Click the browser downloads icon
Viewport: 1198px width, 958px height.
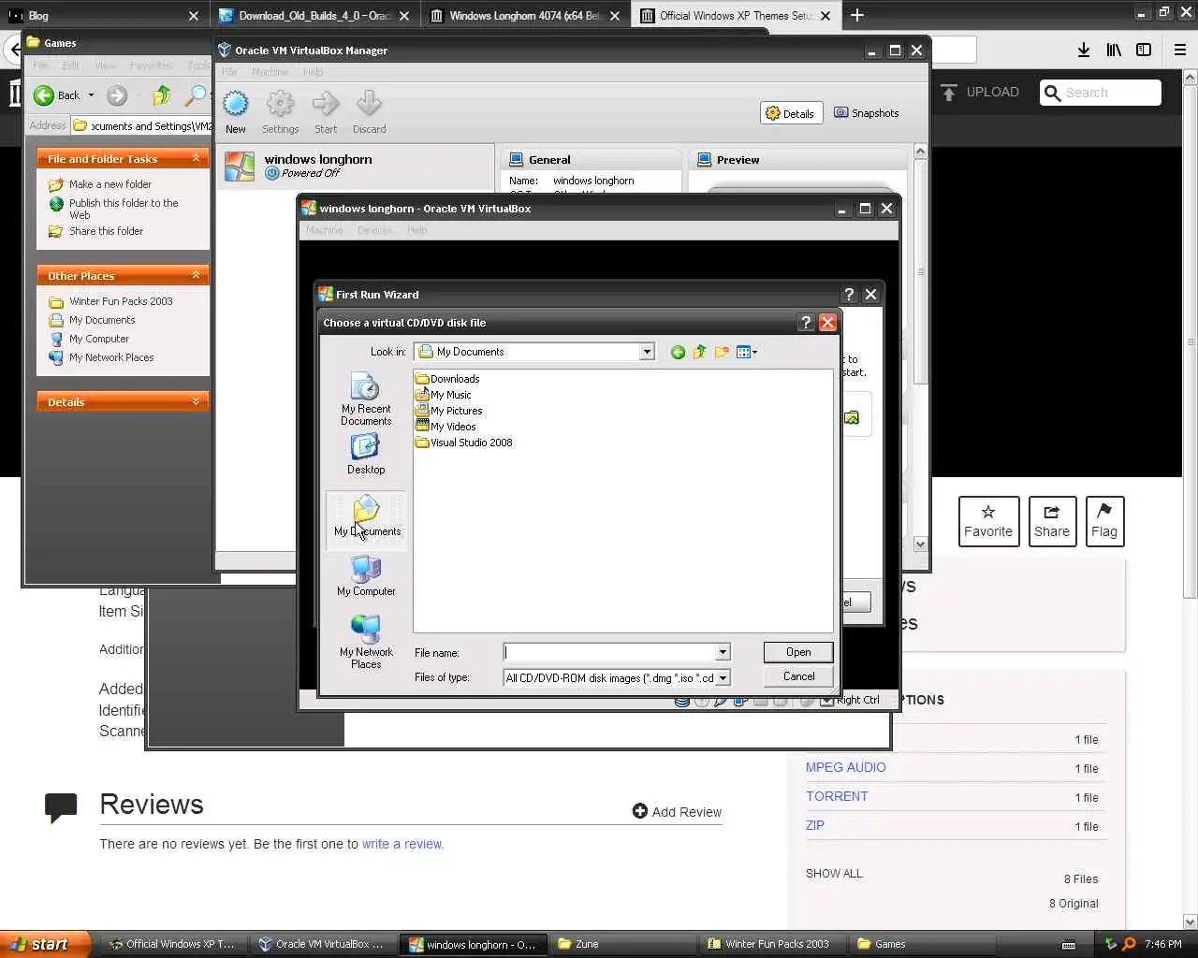pyautogui.click(x=1084, y=51)
